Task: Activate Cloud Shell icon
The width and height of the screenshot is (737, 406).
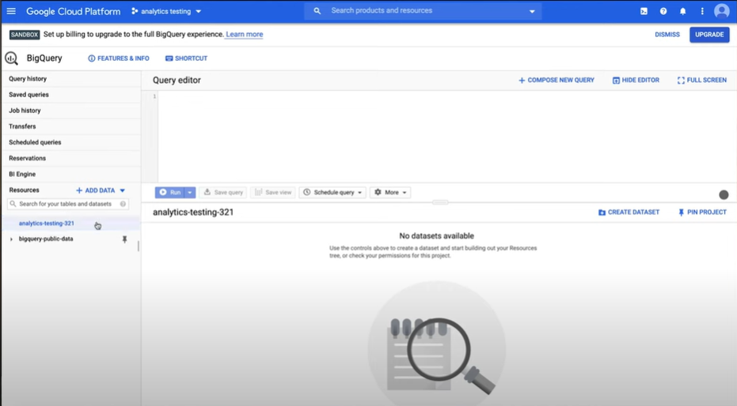Action: click(x=644, y=11)
